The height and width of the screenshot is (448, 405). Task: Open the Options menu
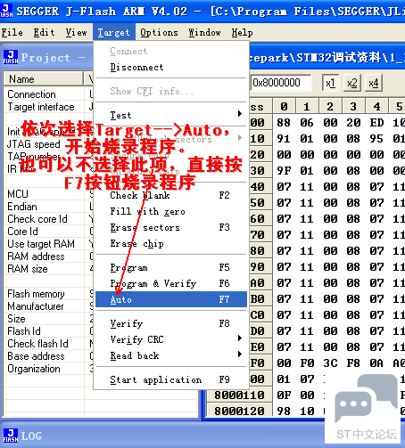[x=159, y=32]
